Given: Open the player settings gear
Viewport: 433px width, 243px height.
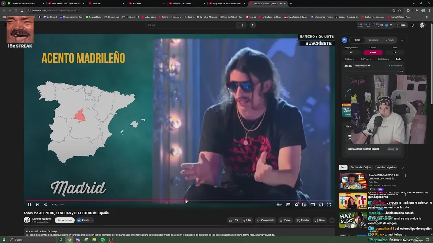Looking at the screenshot, I should (x=296, y=205).
